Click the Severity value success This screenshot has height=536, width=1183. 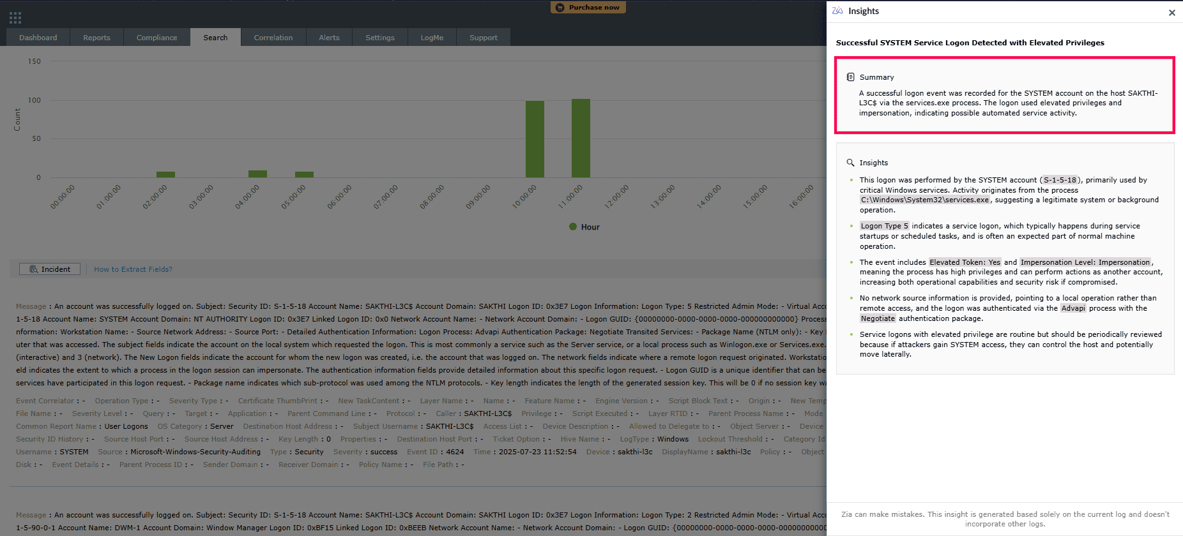[384, 452]
